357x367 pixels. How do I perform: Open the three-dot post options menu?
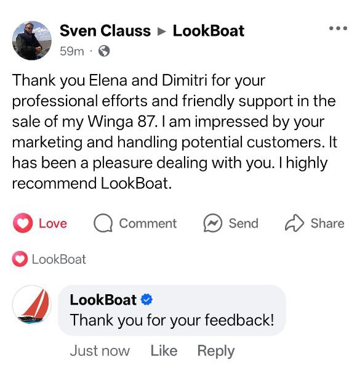[x=338, y=28]
